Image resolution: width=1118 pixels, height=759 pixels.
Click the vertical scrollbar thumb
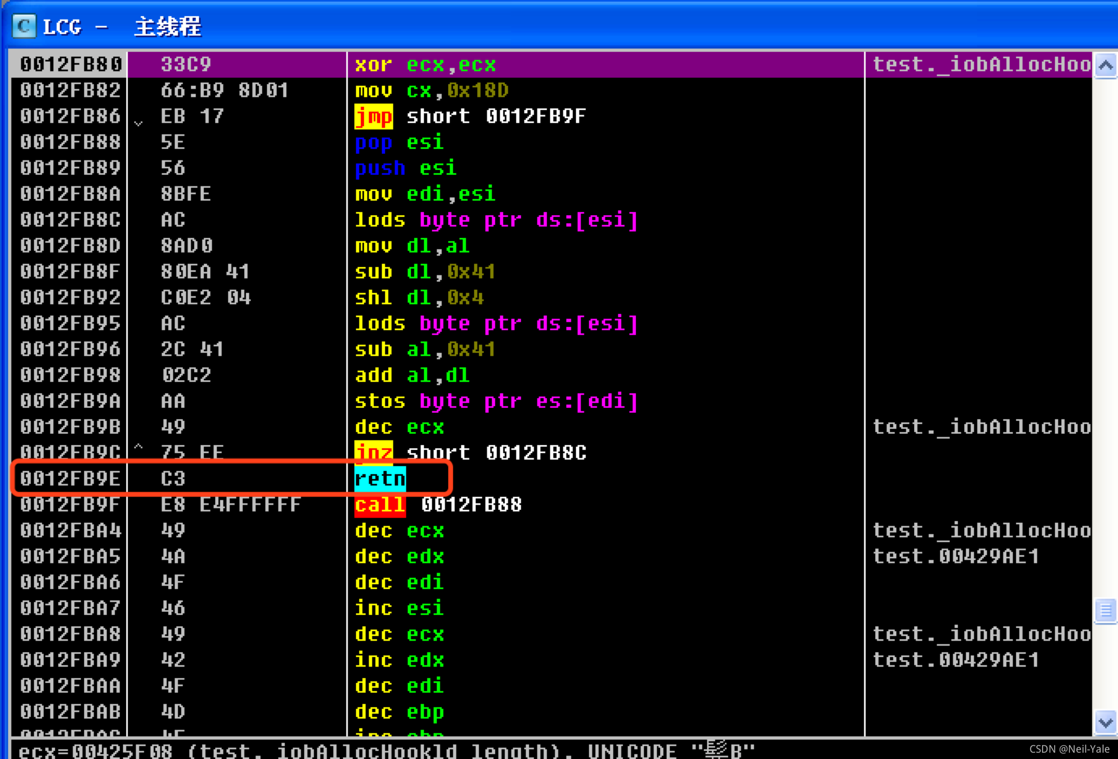(x=1105, y=611)
